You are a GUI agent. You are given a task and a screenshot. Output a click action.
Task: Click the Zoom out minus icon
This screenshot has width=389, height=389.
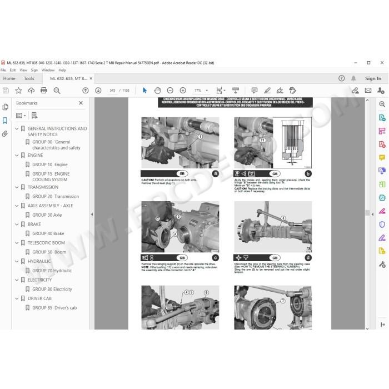[x=170, y=91]
